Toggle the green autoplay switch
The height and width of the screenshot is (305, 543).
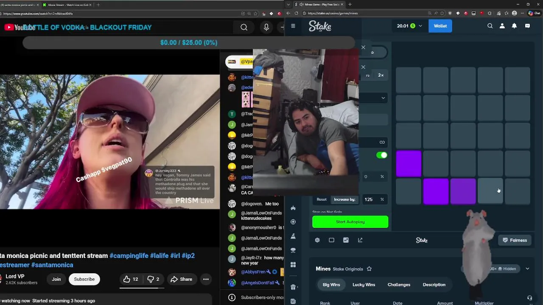382,155
